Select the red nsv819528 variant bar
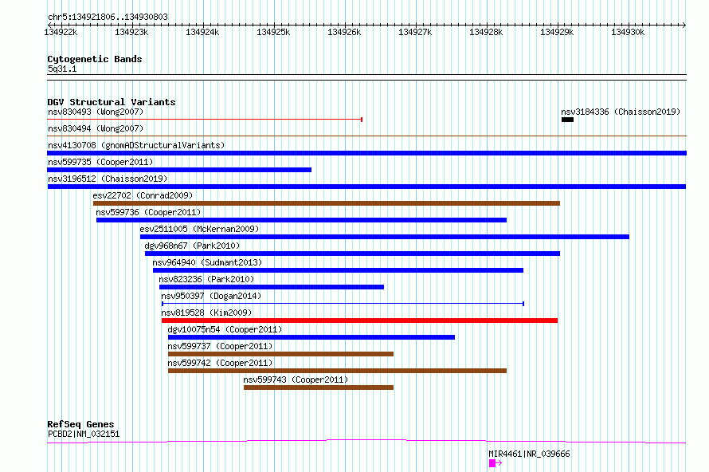Screen dimensions: 709x472 tap(359, 321)
